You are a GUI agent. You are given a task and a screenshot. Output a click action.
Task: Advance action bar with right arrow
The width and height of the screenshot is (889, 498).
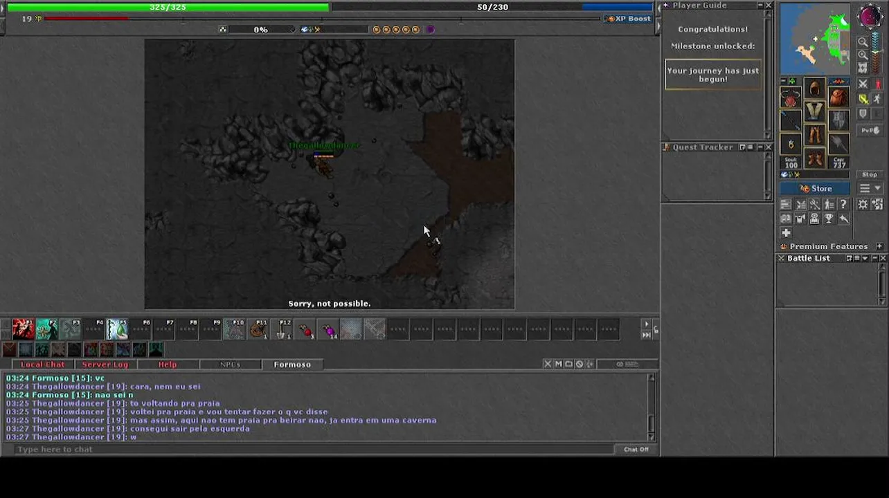[647, 324]
